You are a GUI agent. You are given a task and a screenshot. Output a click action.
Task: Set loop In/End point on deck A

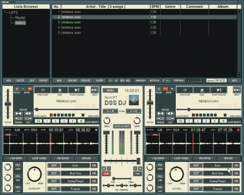click(x=19, y=118)
